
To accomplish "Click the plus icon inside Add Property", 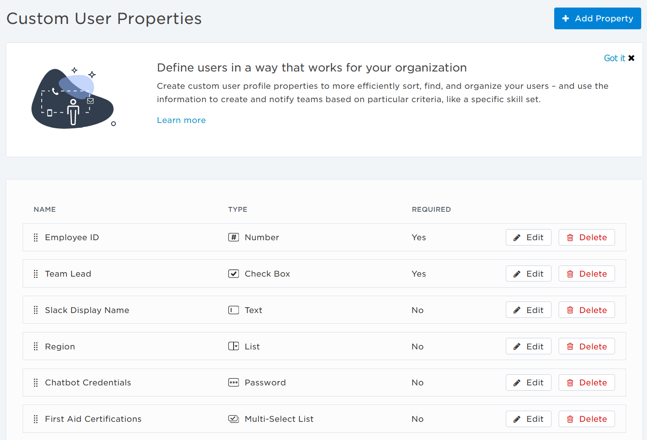I will tap(565, 18).
